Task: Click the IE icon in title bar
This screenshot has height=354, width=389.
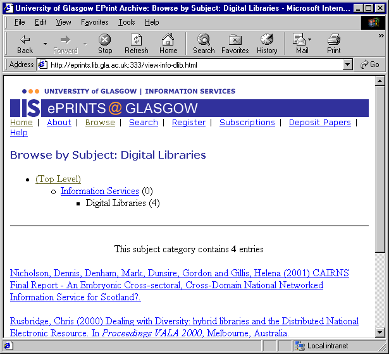Action: (8, 8)
